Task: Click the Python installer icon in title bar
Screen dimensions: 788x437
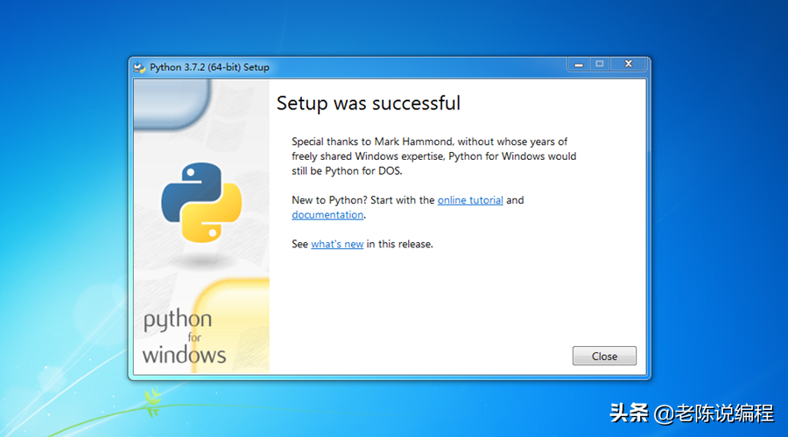Action: click(x=140, y=67)
